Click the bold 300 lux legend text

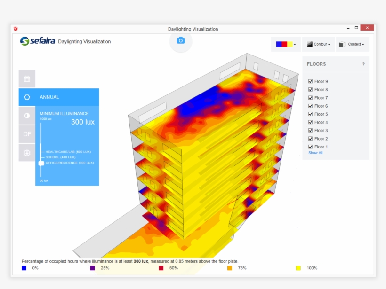[140, 260]
